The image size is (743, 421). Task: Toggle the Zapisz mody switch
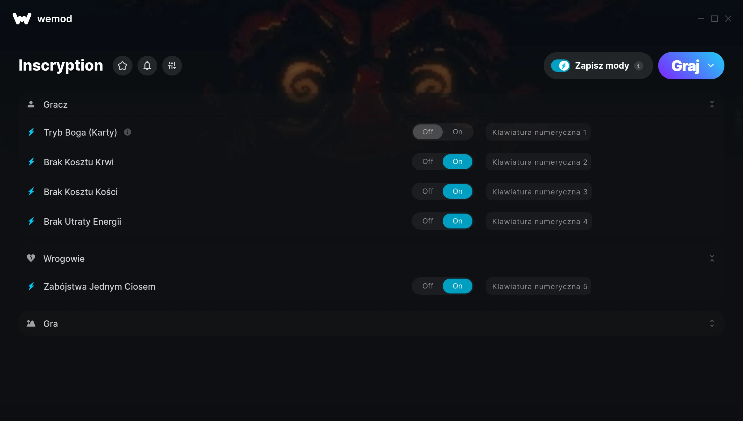560,66
